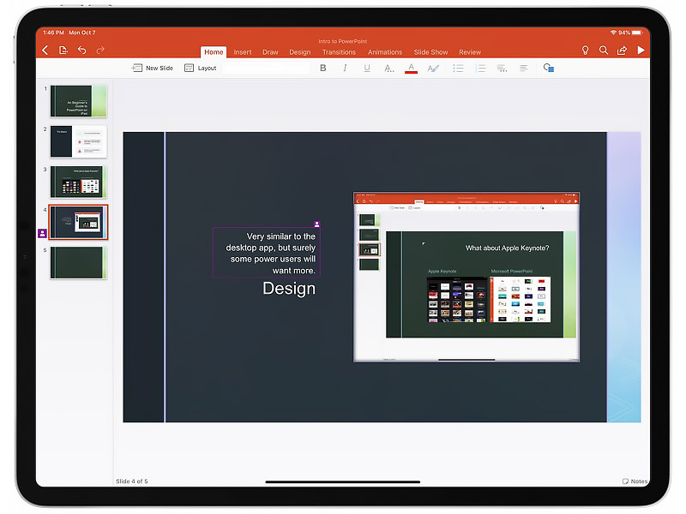
Task: Open line spacing options
Action: coord(502,68)
